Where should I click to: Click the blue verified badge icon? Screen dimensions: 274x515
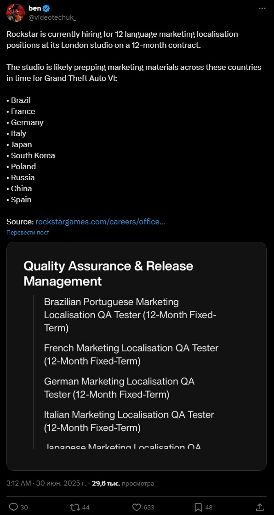coord(46,9)
